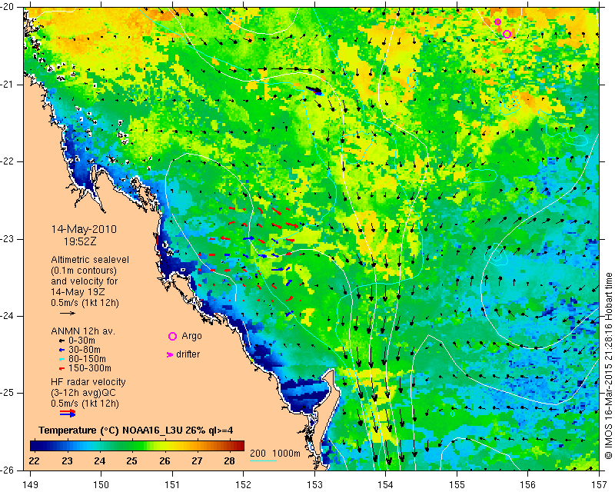Click the '0-30m' depth label
Image resolution: width=615 pixels, height=492 pixels.
click(x=81, y=341)
